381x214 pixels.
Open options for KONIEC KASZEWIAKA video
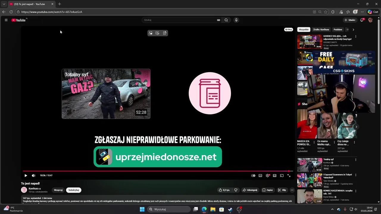355,191
